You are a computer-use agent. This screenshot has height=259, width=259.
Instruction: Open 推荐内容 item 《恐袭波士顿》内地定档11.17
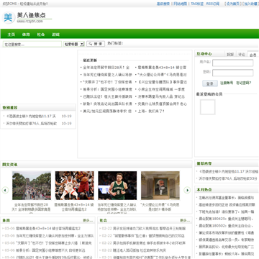click(x=228, y=171)
